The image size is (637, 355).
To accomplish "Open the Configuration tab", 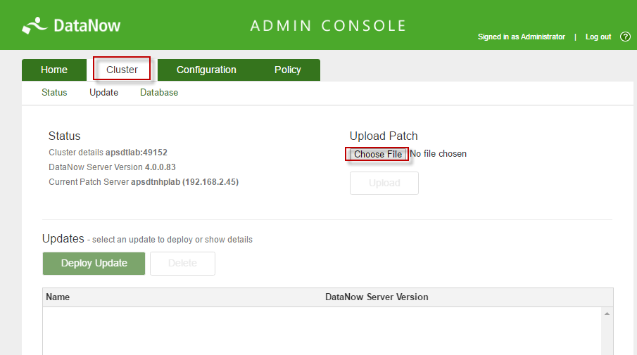I will (206, 70).
